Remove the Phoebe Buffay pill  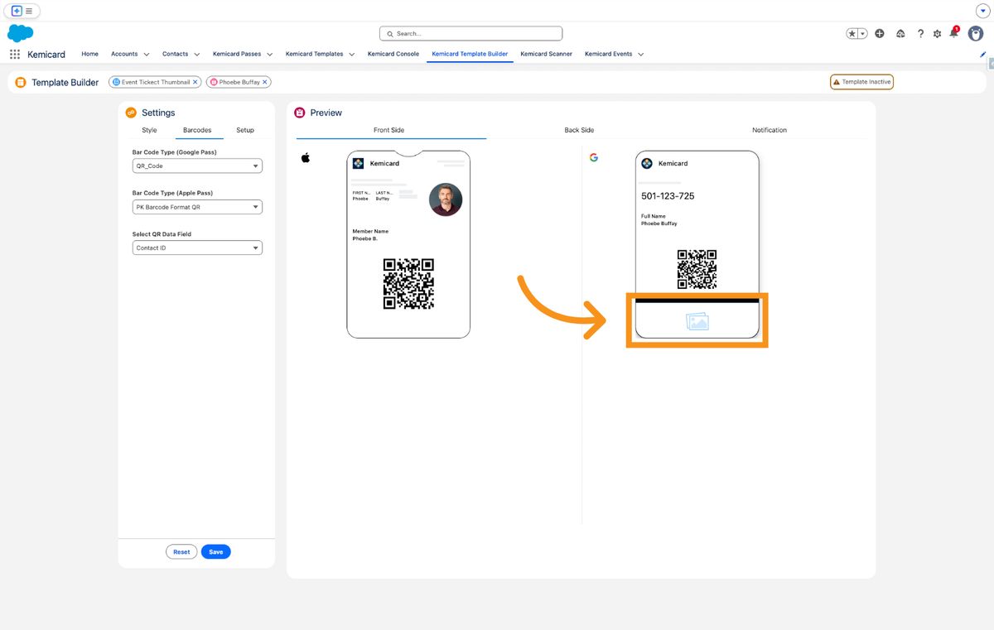265,82
